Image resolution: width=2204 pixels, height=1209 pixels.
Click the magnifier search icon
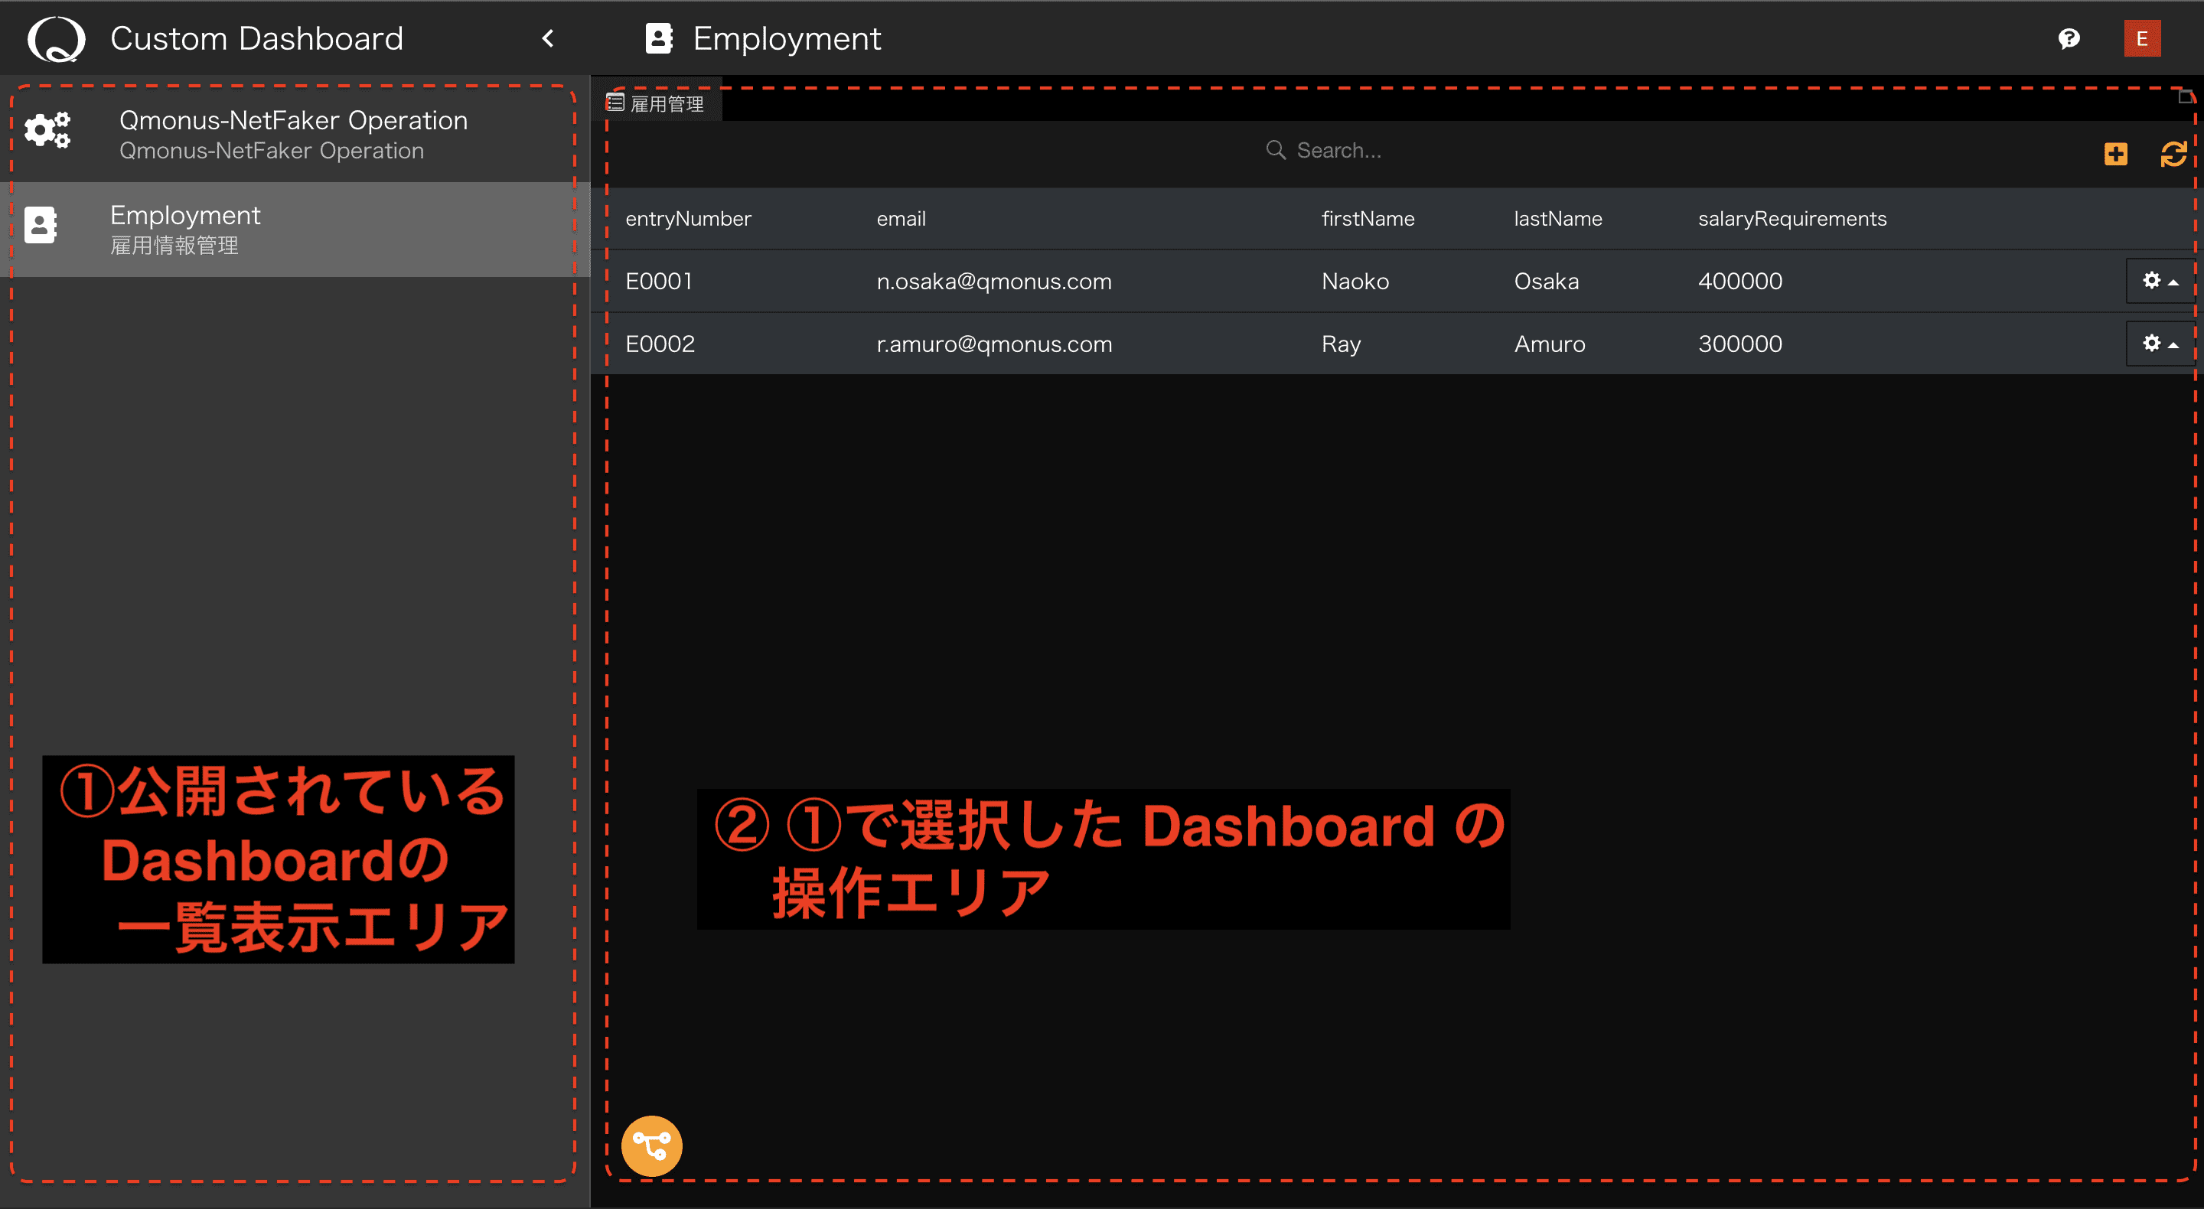click(x=1275, y=150)
